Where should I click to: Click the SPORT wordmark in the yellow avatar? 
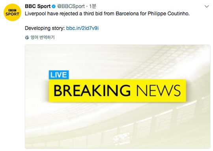tap(12, 14)
